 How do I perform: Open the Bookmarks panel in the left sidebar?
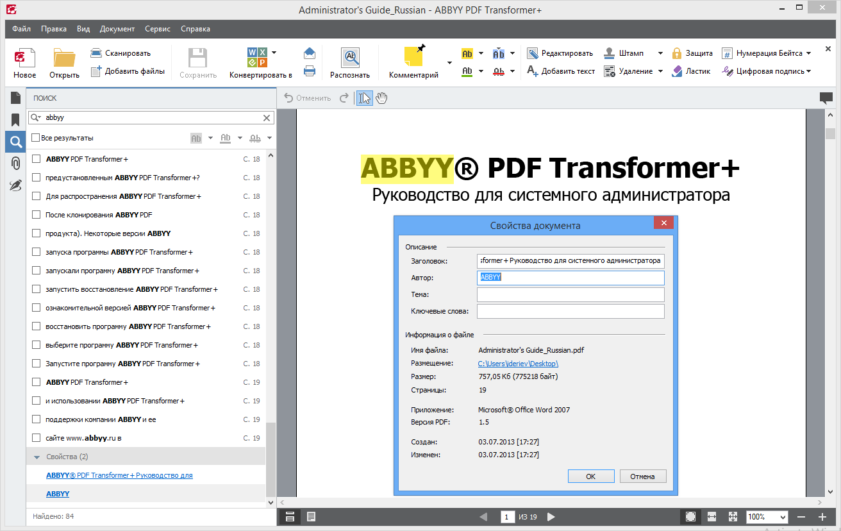(x=15, y=120)
